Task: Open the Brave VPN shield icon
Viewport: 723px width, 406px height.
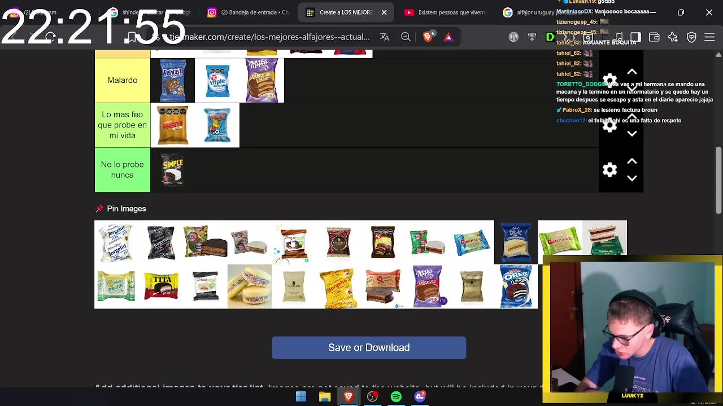Action: coord(691,37)
